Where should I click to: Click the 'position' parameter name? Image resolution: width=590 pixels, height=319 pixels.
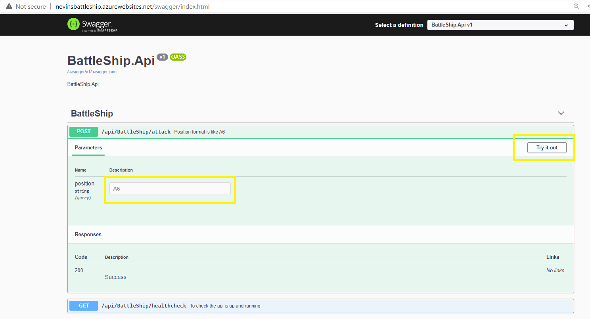[x=84, y=183]
